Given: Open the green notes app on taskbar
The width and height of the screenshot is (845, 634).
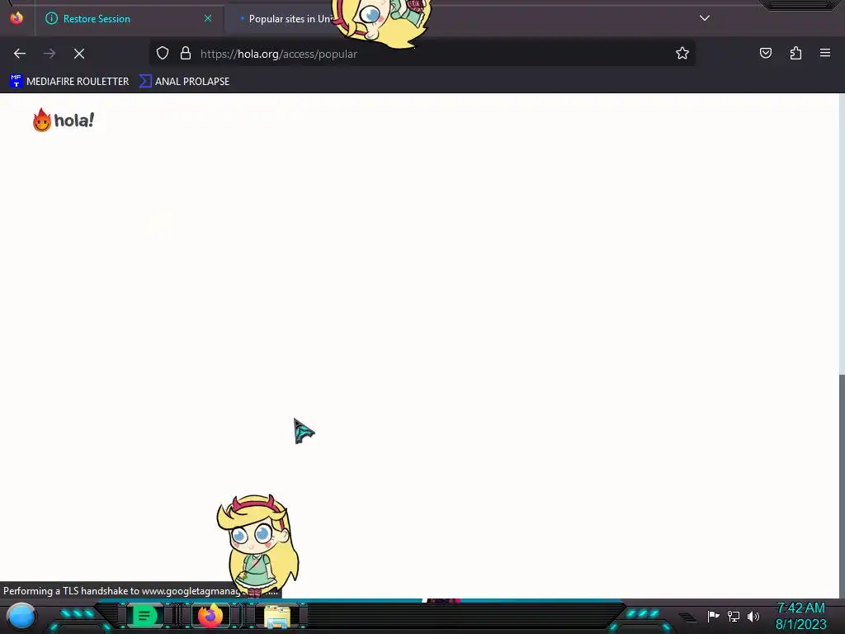Looking at the screenshot, I should click(x=144, y=616).
